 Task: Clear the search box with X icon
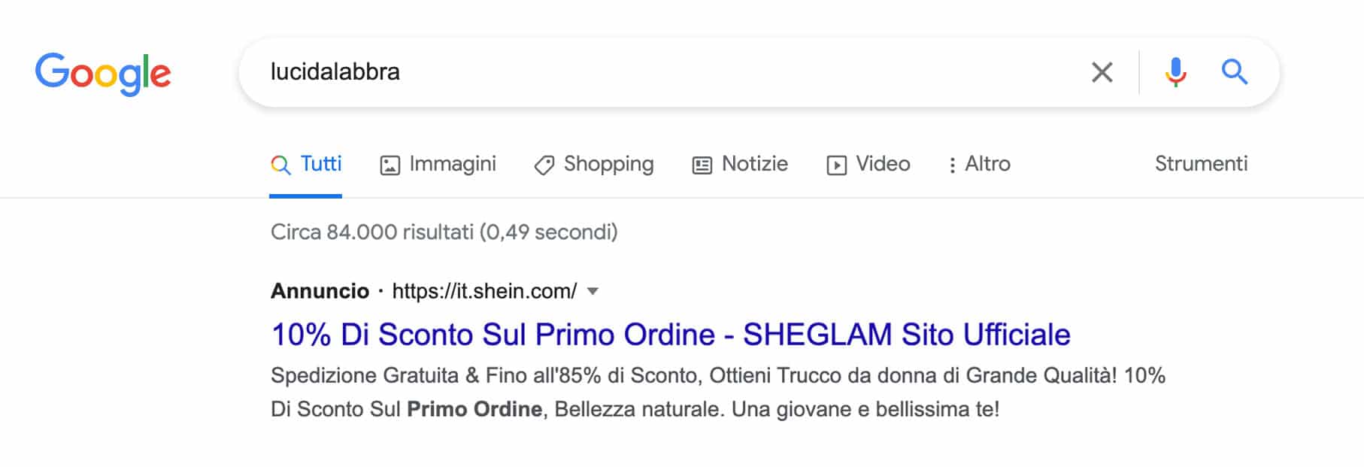[x=1102, y=72]
